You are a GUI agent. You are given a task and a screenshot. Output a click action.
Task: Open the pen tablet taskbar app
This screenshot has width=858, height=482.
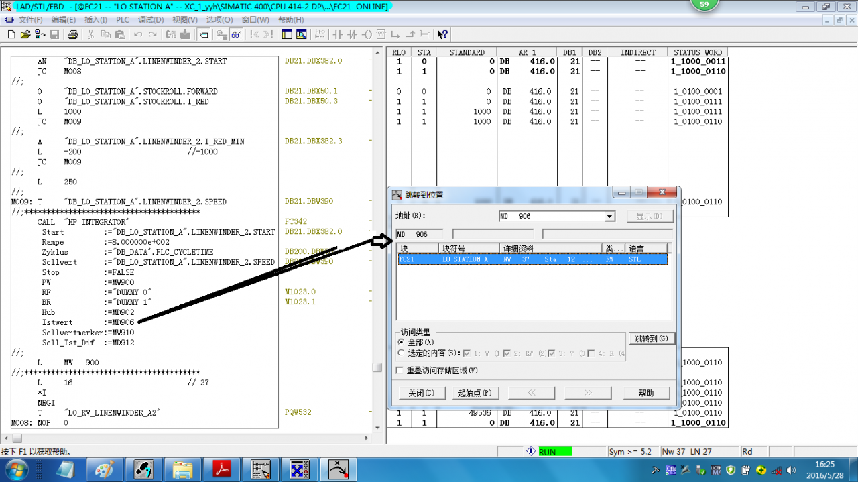click(x=144, y=469)
